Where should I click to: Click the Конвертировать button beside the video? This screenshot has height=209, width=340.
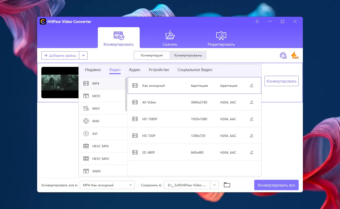[281, 81]
